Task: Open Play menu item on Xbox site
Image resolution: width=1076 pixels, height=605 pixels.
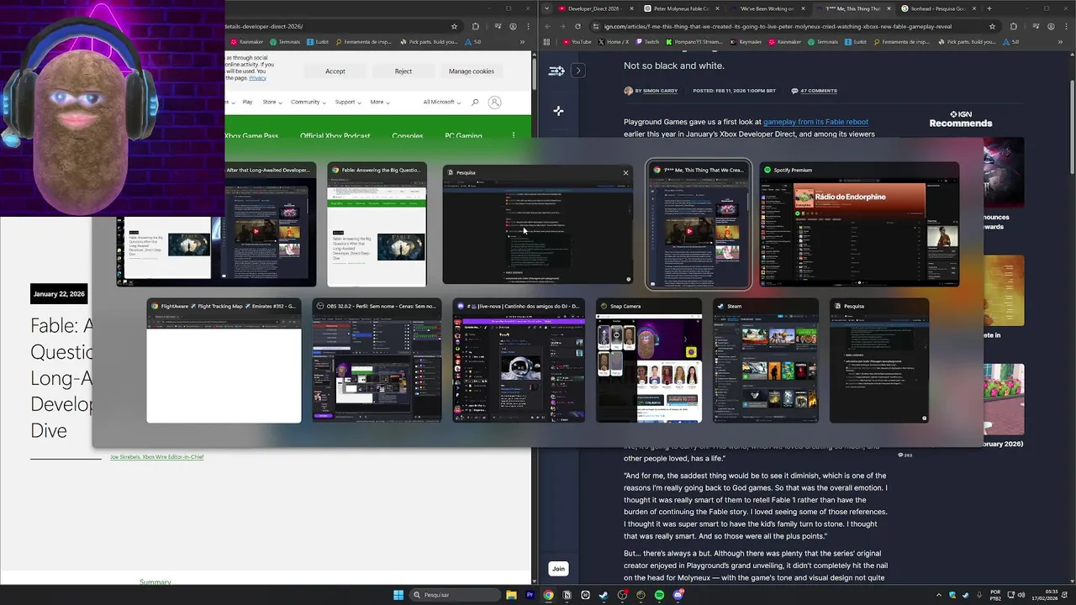Action: (x=247, y=102)
